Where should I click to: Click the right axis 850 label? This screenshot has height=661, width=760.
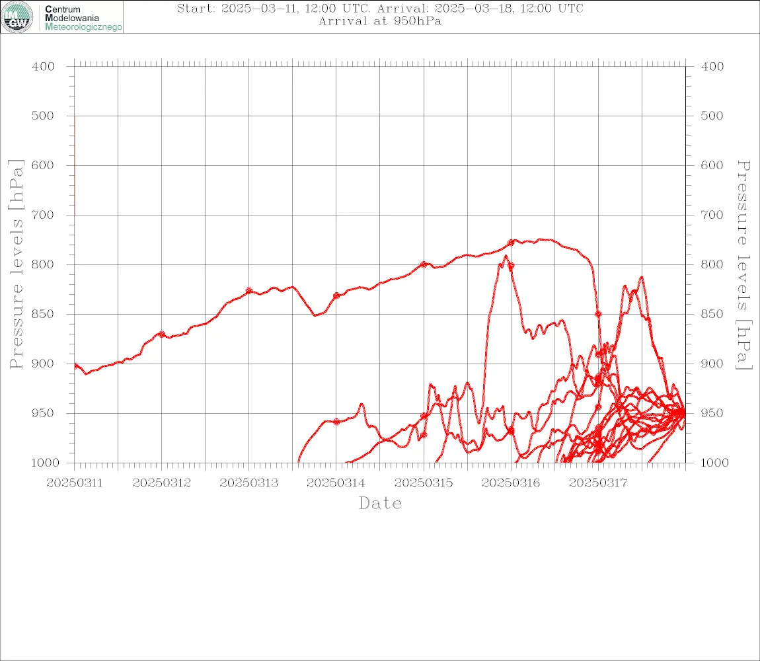click(712, 314)
